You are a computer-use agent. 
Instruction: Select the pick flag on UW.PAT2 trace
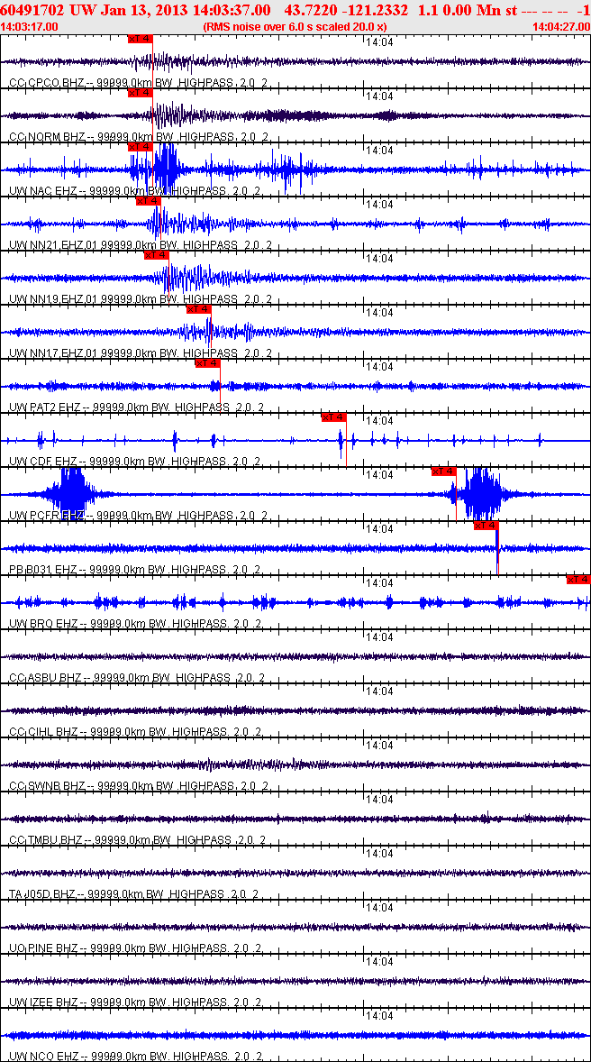pyautogui.click(x=207, y=363)
